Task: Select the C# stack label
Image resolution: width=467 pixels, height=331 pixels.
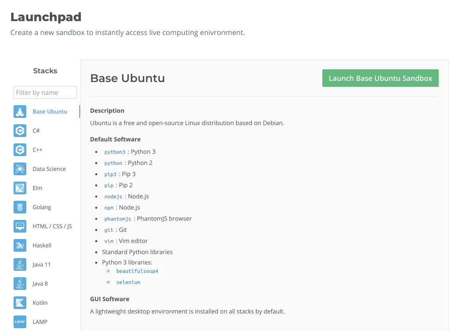Action: 36,131
